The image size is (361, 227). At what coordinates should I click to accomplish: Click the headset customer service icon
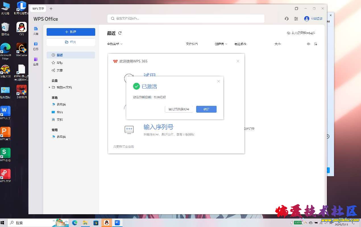[287, 18]
